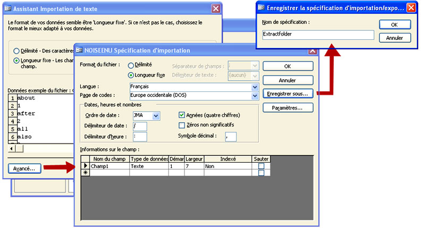Screen dimensions: 422x228
Task: Open the Enregistrer sous dialog
Action: point(288,94)
